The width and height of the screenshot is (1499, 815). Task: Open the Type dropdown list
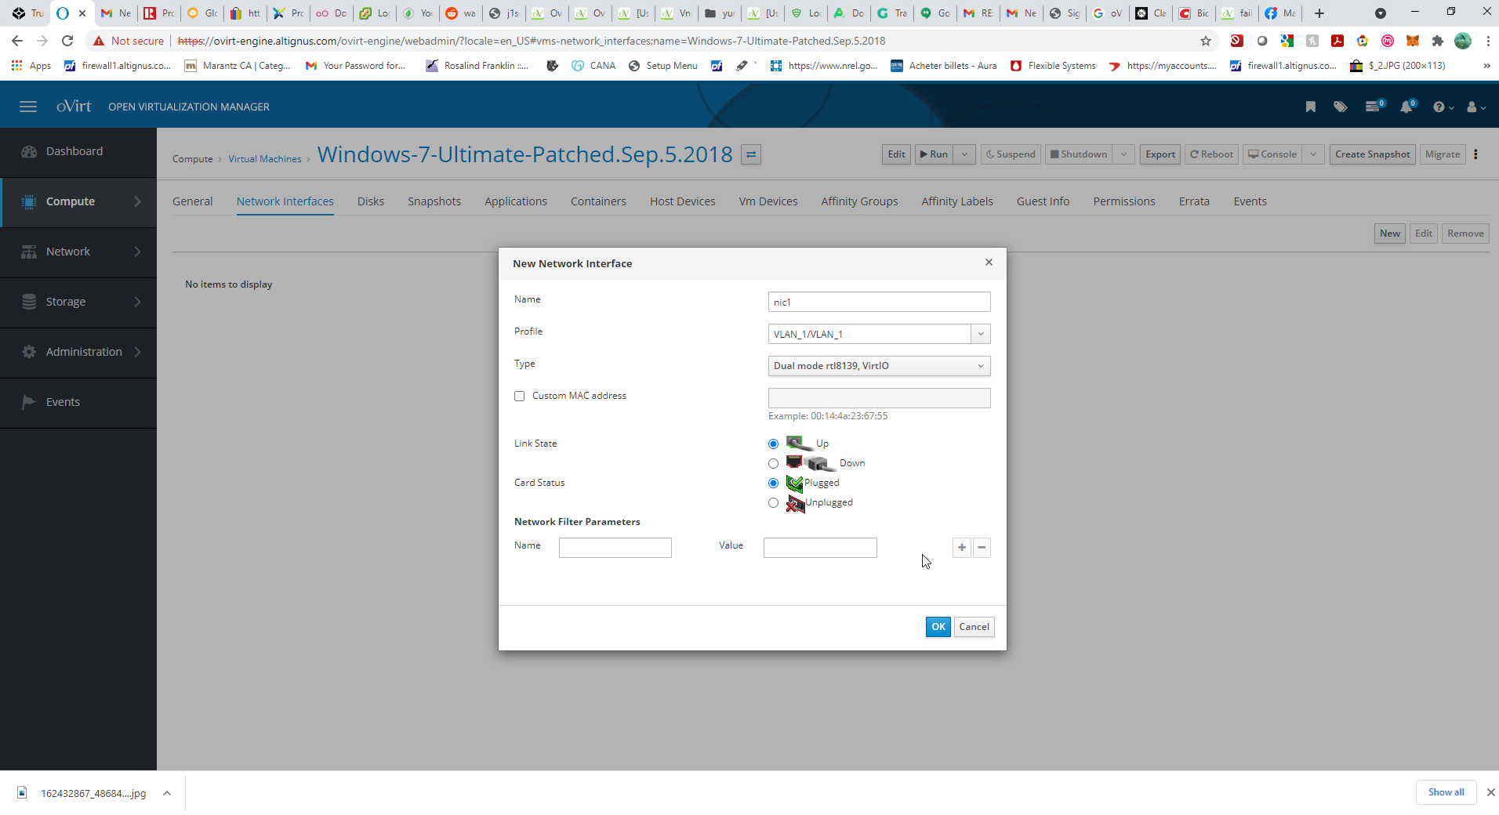(879, 366)
